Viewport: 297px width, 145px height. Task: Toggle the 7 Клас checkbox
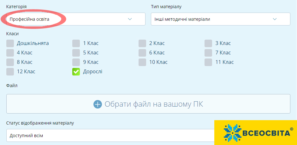click(x=208, y=53)
